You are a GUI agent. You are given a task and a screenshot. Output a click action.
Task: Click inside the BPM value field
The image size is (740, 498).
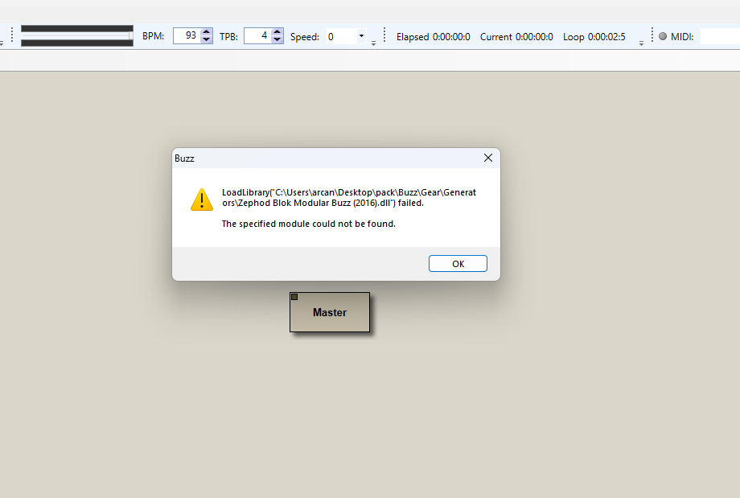(x=189, y=35)
